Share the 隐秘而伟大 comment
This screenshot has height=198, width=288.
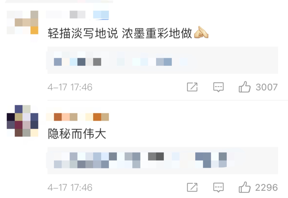192,187
